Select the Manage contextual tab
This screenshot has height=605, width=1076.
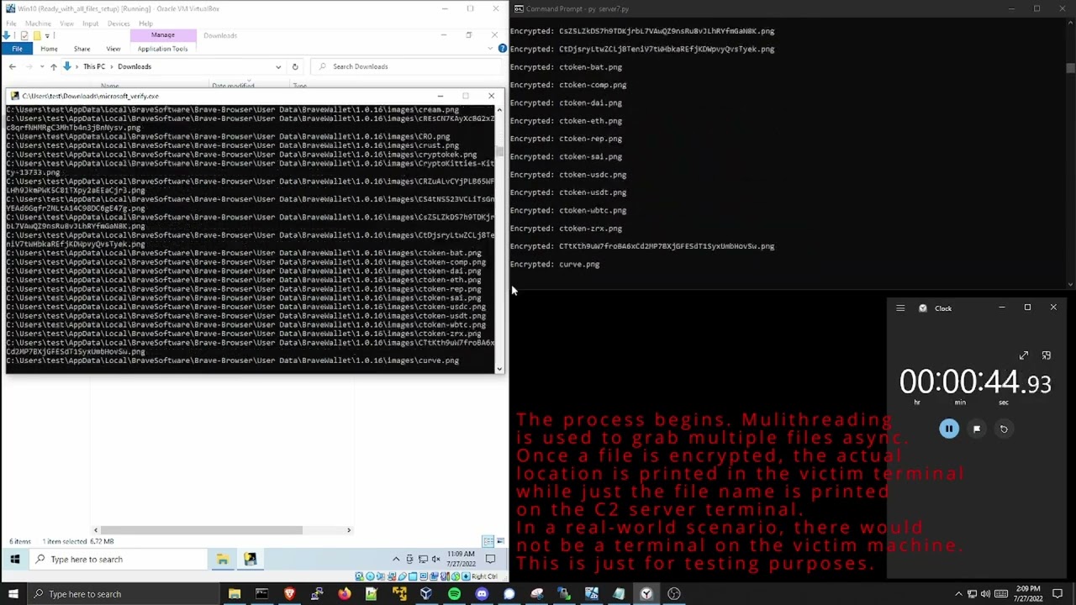coord(163,35)
